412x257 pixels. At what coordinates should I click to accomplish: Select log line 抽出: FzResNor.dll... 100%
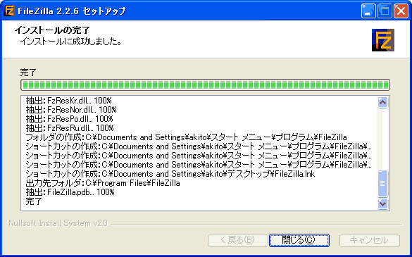click(x=71, y=110)
